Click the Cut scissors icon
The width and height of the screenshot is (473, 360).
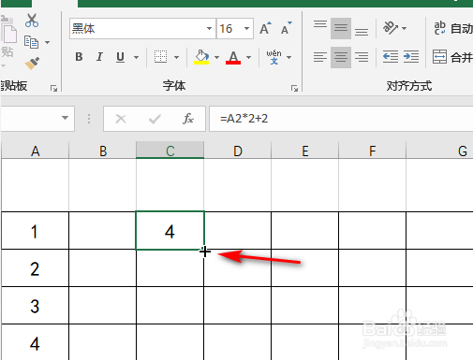pos(32,20)
